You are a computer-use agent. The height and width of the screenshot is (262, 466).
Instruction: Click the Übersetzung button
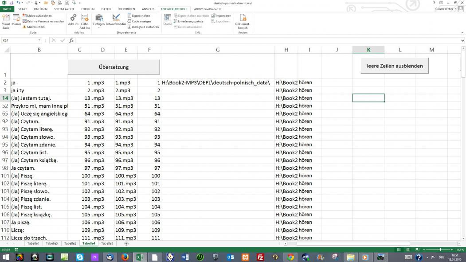click(x=114, y=67)
